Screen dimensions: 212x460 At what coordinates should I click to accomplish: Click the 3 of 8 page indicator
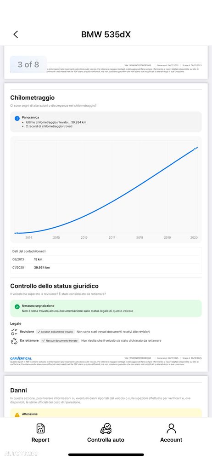coord(28,64)
